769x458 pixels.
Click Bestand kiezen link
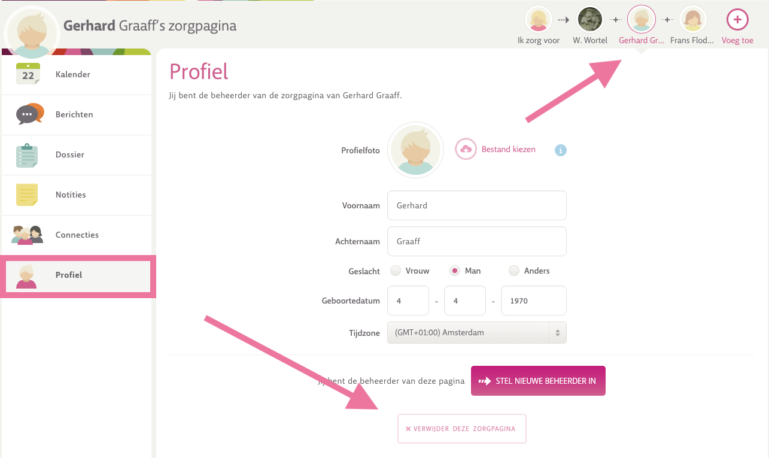coord(509,149)
